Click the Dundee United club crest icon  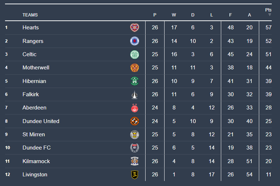(134, 121)
